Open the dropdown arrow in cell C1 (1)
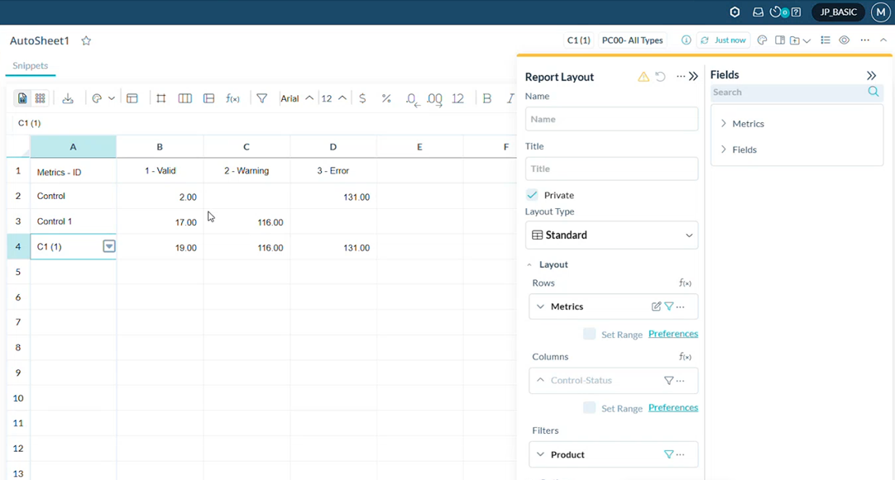 (108, 246)
